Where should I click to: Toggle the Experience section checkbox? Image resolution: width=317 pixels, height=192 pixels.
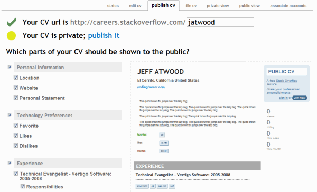[10, 163]
